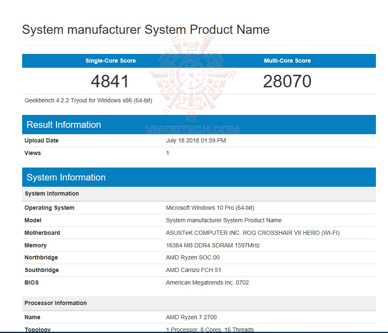Image resolution: width=388 pixels, height=333 pixels.
Task: Select '16384 MB DDR4 SDRAM 1597MHz' value
Action: click(213, 245)
